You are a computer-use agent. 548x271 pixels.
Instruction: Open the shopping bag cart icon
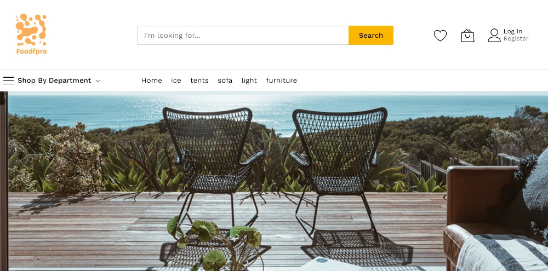pyautogui.click(x=467, y=36)
